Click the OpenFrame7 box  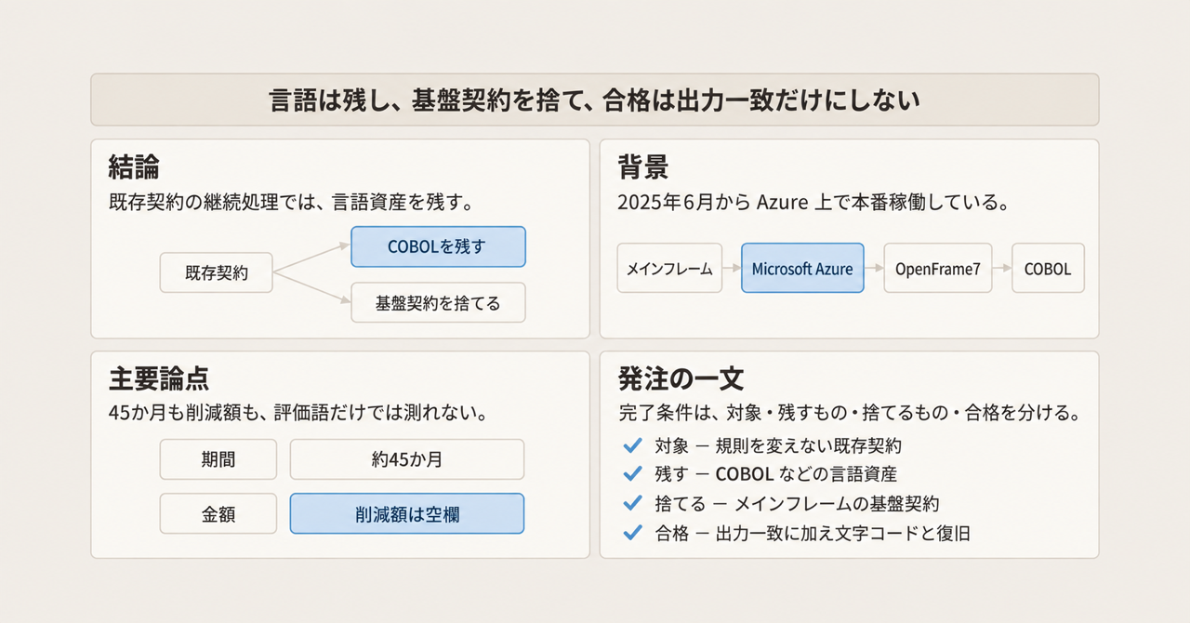point(938,269)
